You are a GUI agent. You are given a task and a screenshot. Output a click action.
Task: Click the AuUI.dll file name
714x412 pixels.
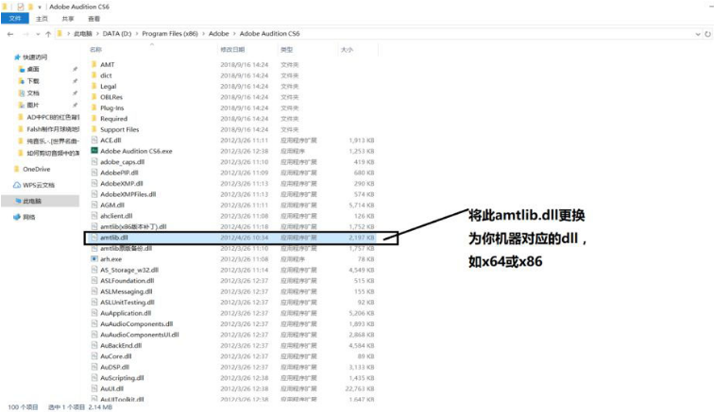point(112,388)
